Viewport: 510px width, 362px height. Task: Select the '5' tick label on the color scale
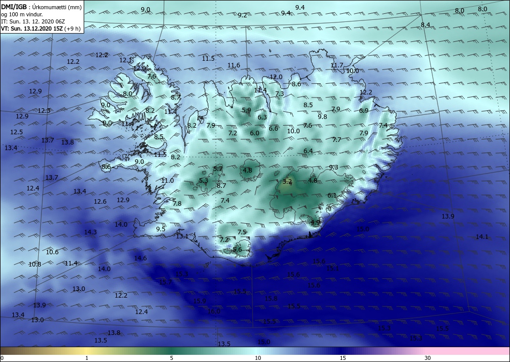[x=171, y=358]
